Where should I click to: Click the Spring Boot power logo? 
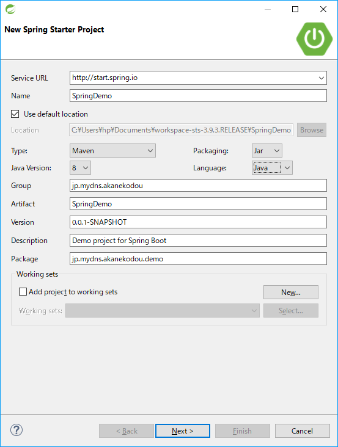314,38
